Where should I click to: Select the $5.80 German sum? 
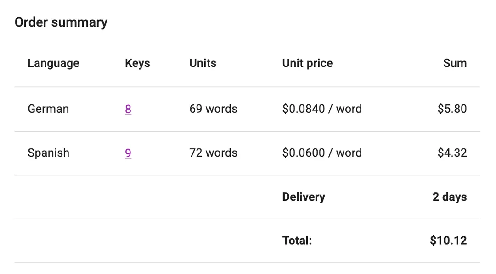click(x=452, y=109)
